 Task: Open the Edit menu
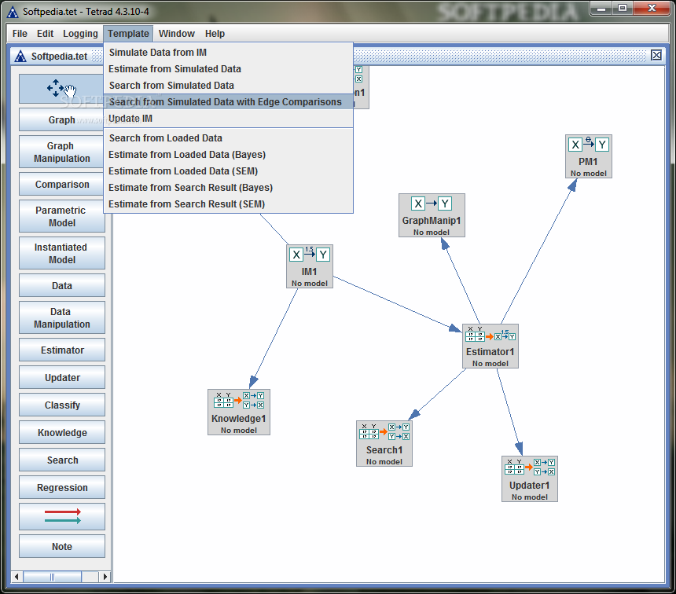[45, 34]
